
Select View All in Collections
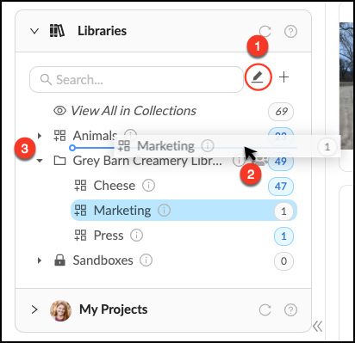(x=134, y=111)
